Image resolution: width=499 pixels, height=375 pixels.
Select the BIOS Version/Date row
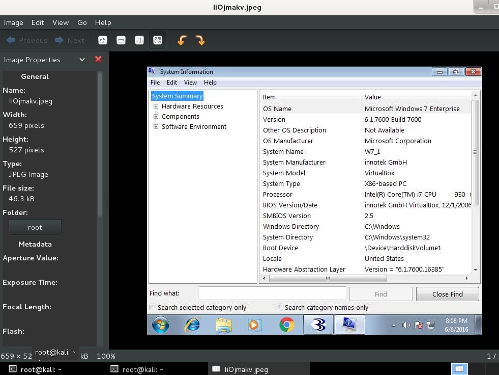[365, 205]
